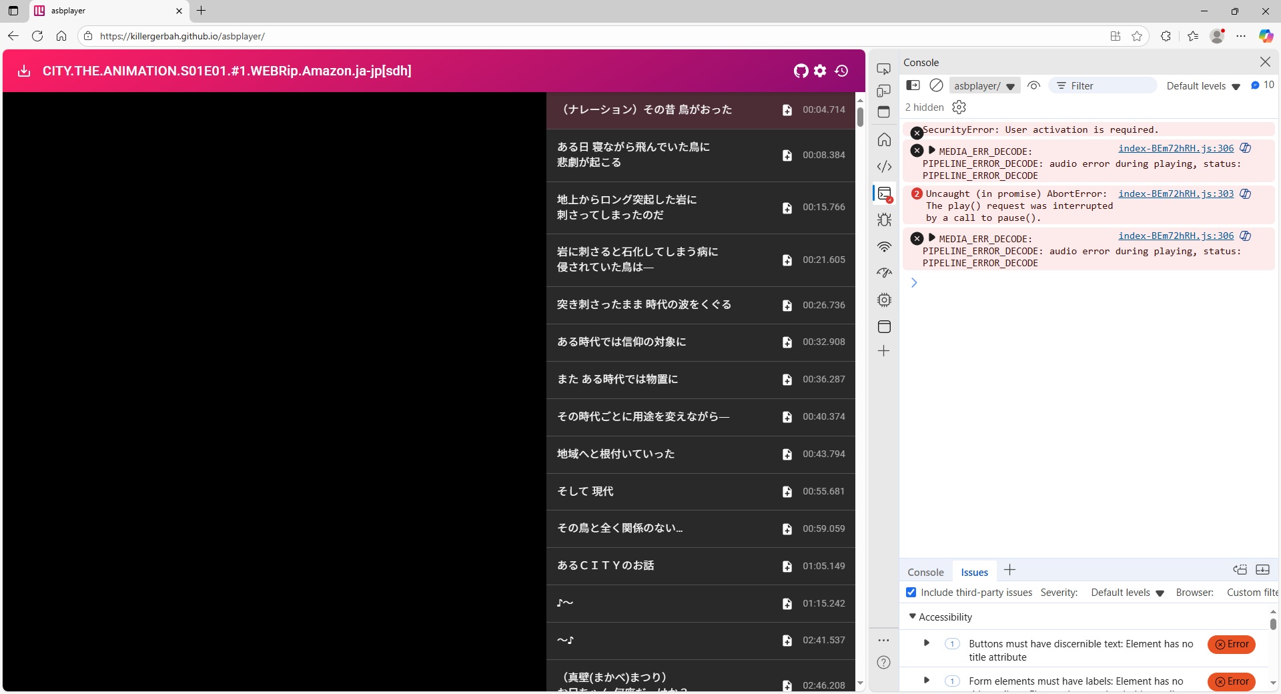Open the Elements tool in DevTools

click(884, 166)
